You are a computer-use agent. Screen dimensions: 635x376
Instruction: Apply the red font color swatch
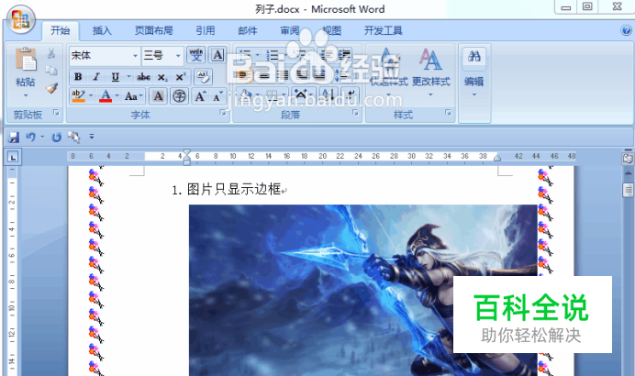pos(106,96)
